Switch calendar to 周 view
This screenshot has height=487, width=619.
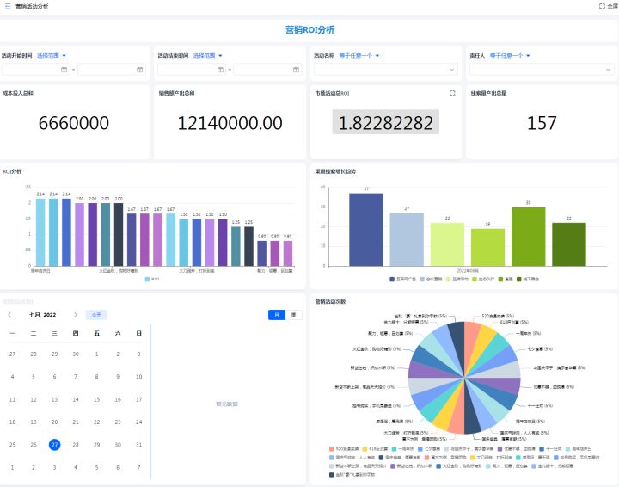point(293,315)
